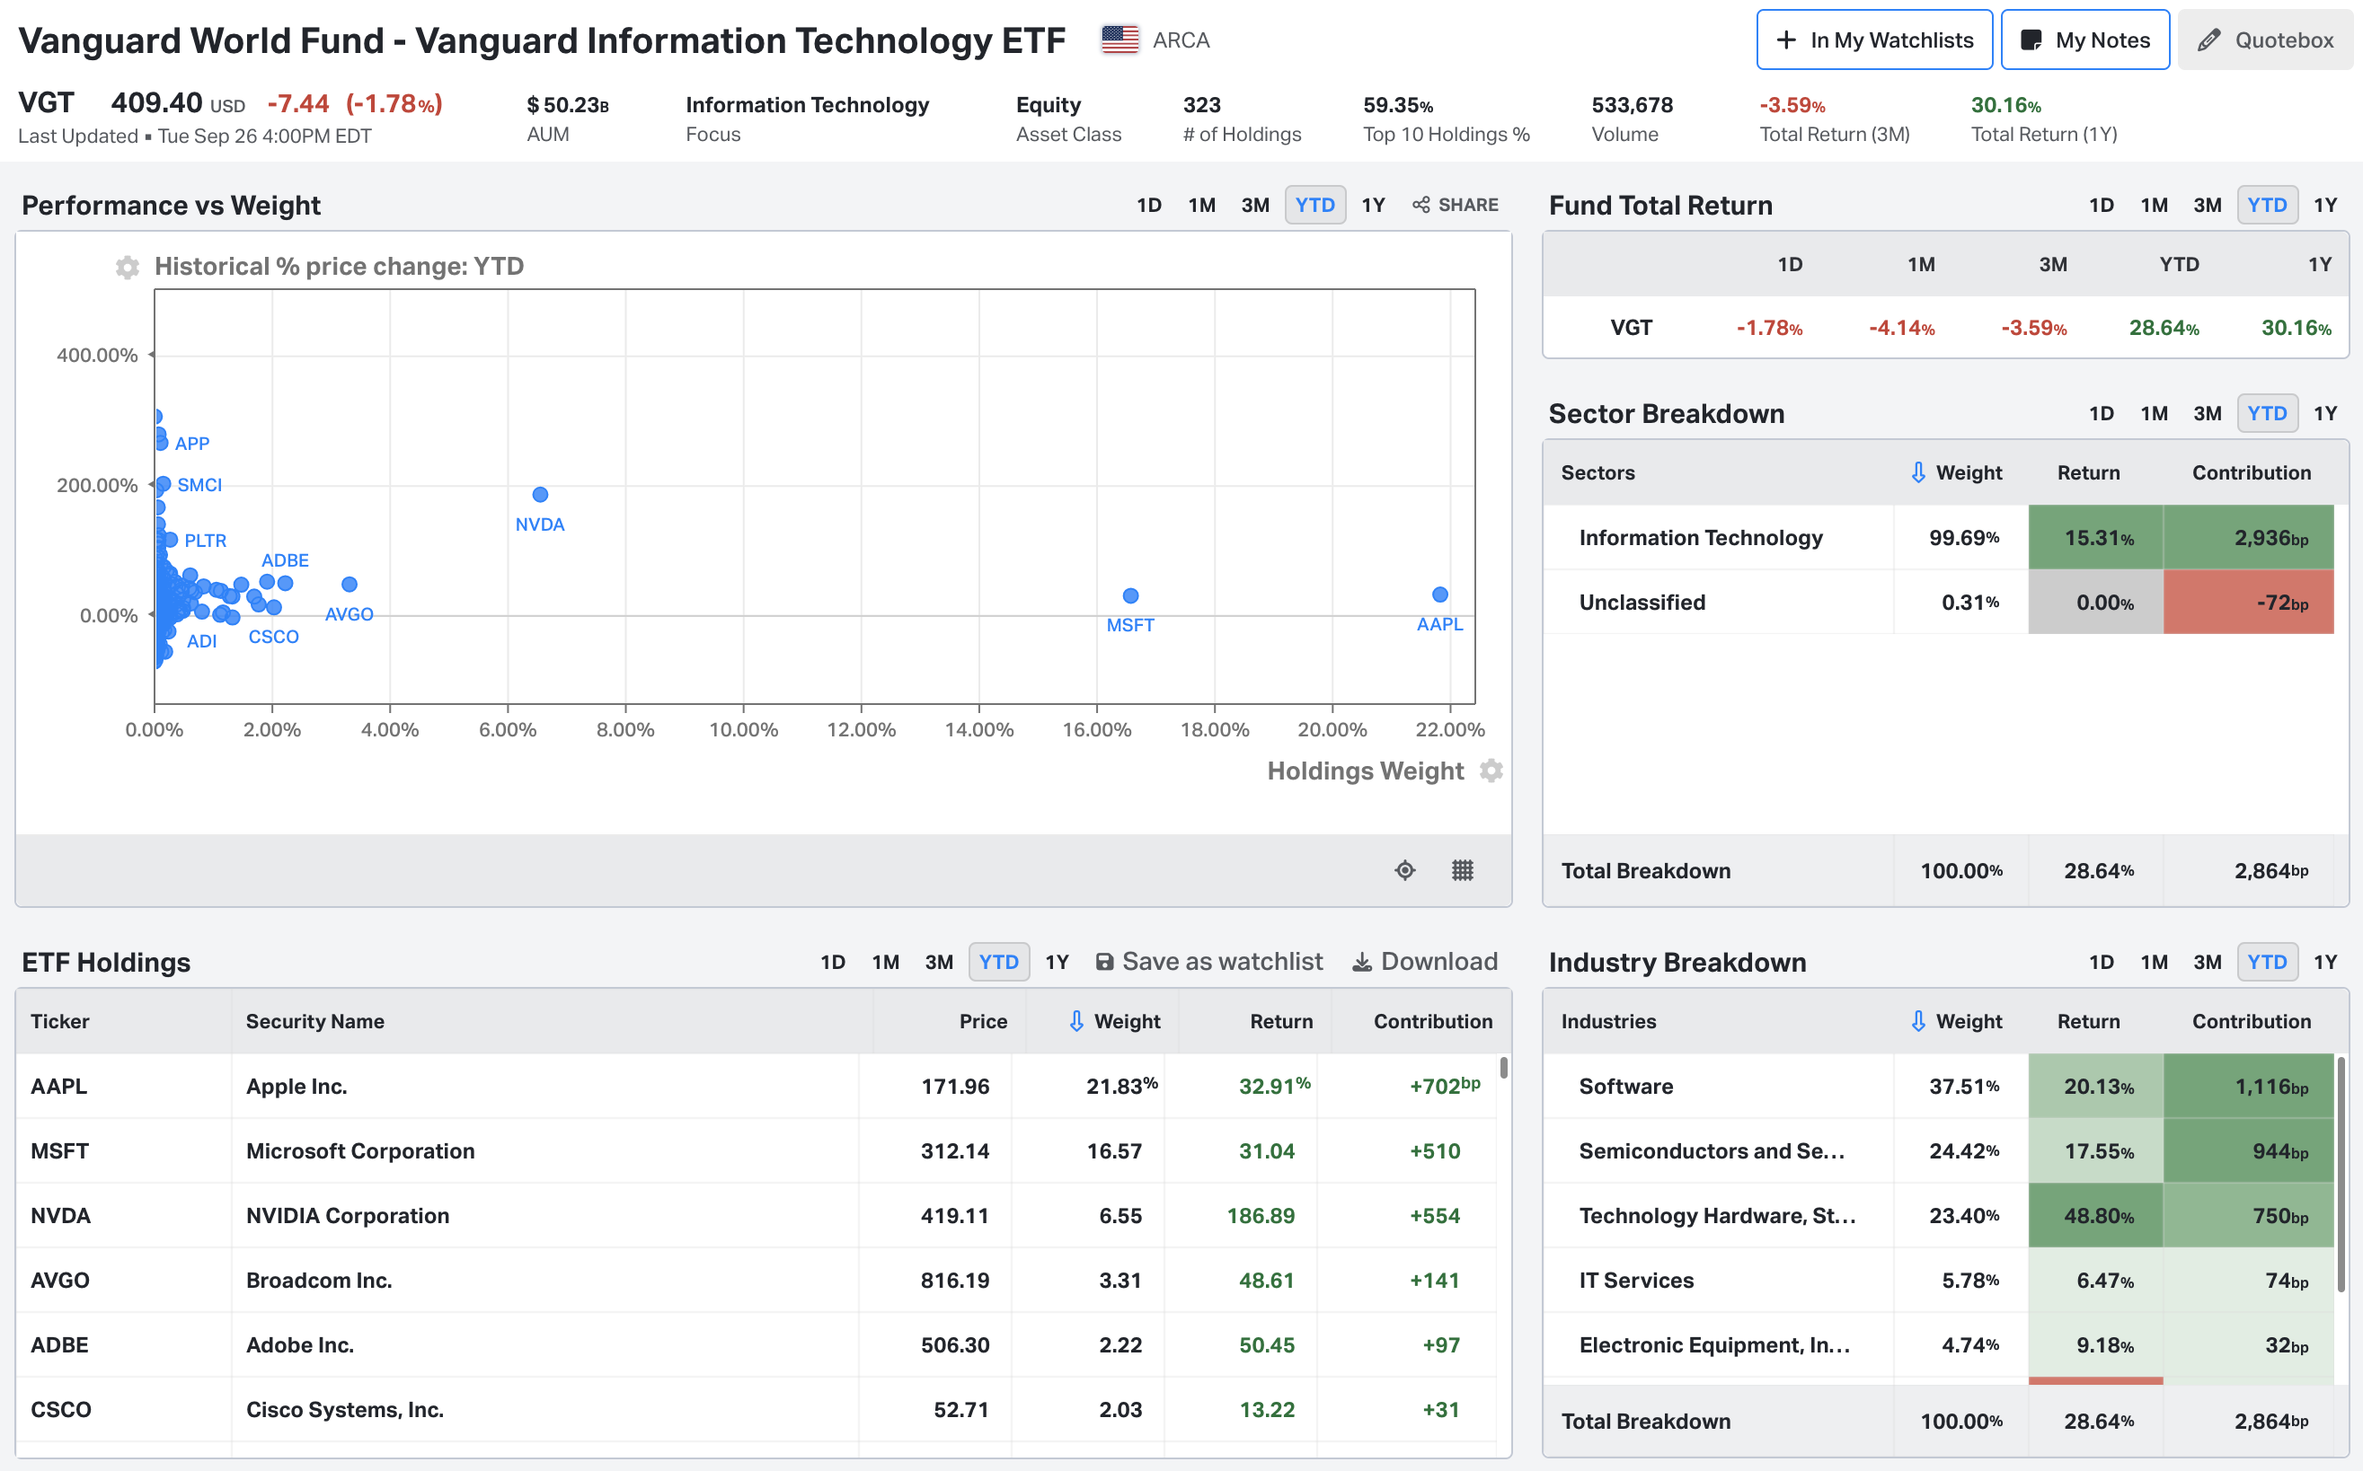Switch Fund Total Return to 1Y
The height and width of the screenshot is (1471, 2363).
coord(2325,206)
